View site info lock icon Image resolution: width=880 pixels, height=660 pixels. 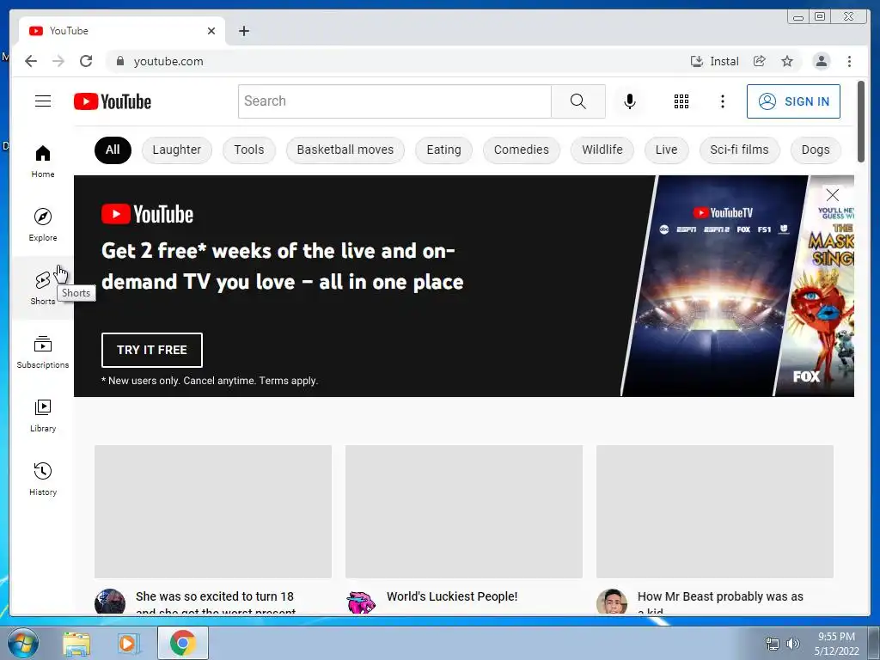pos(119,61)
